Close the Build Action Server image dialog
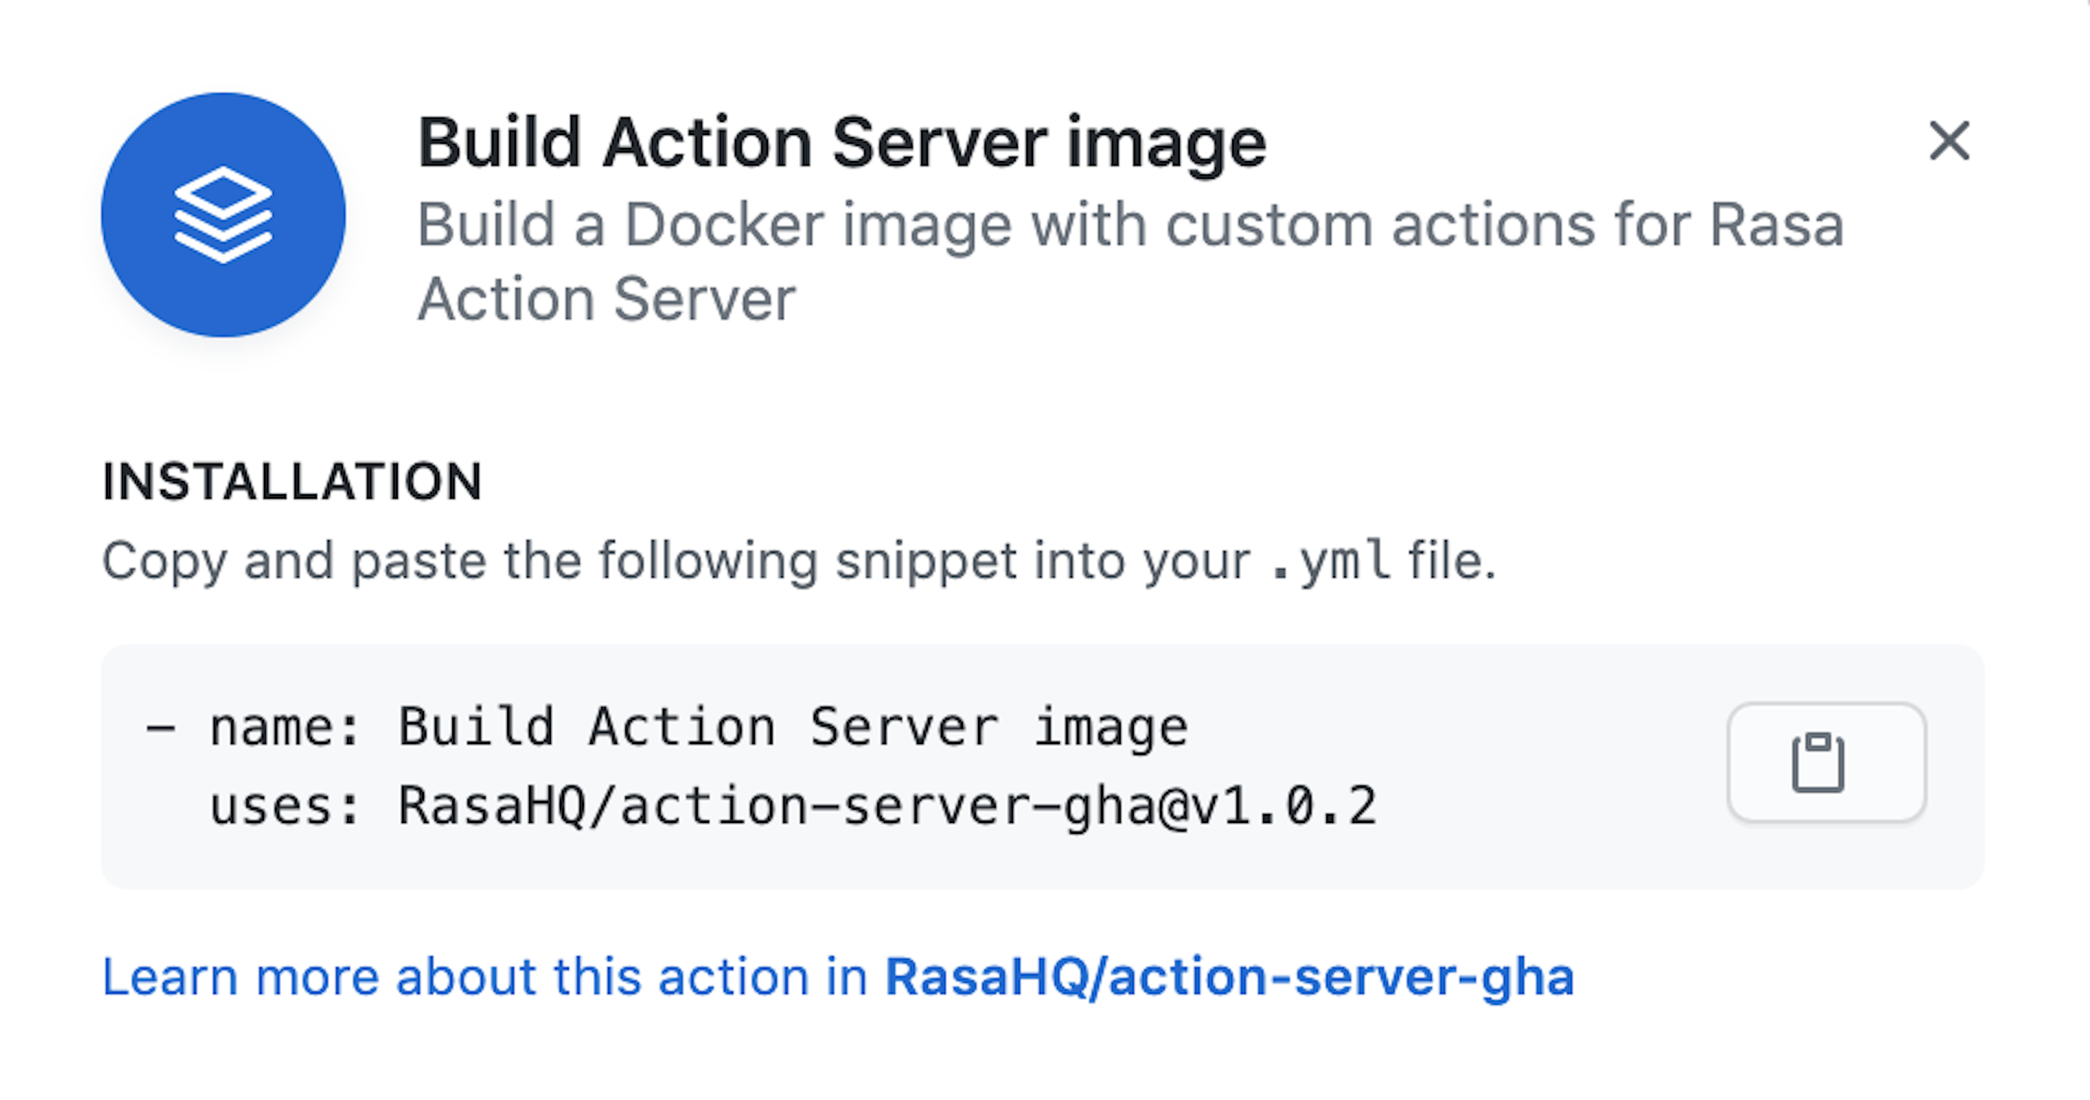2090x1100 pixels. pyautogui.click(x=1949, y=141)
